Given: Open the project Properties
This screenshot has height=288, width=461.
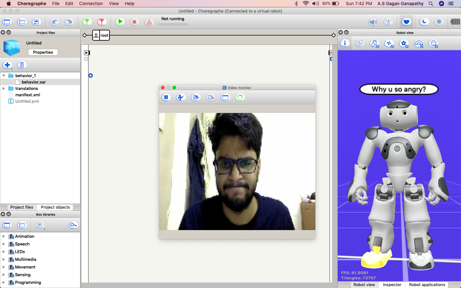Looking at the screenshot, I should [43, 52].
